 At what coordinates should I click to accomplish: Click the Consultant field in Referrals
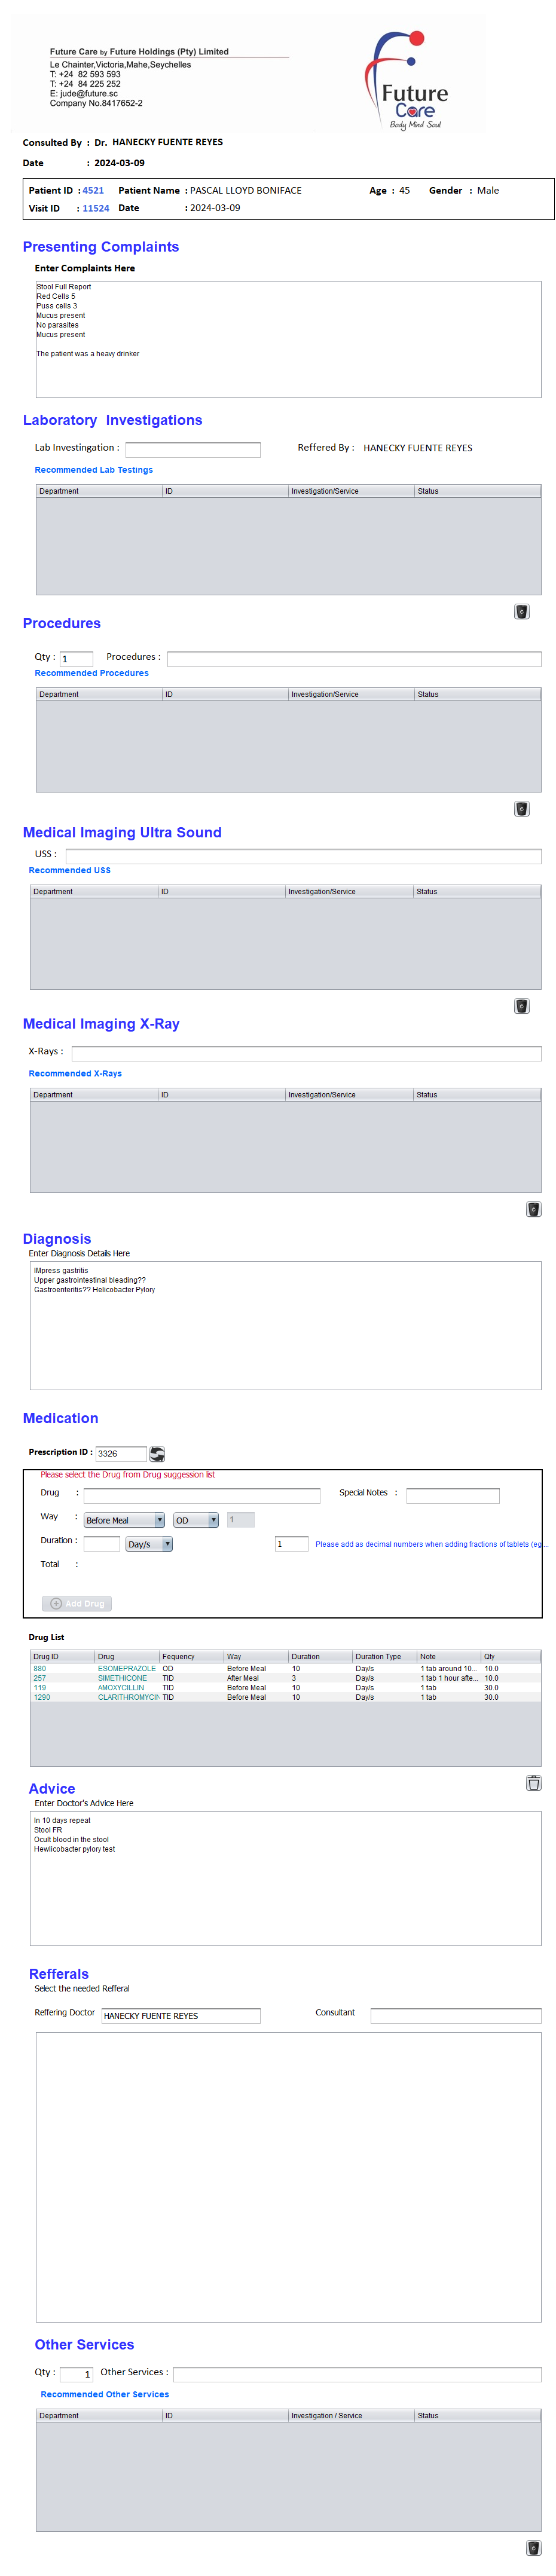455,2015
